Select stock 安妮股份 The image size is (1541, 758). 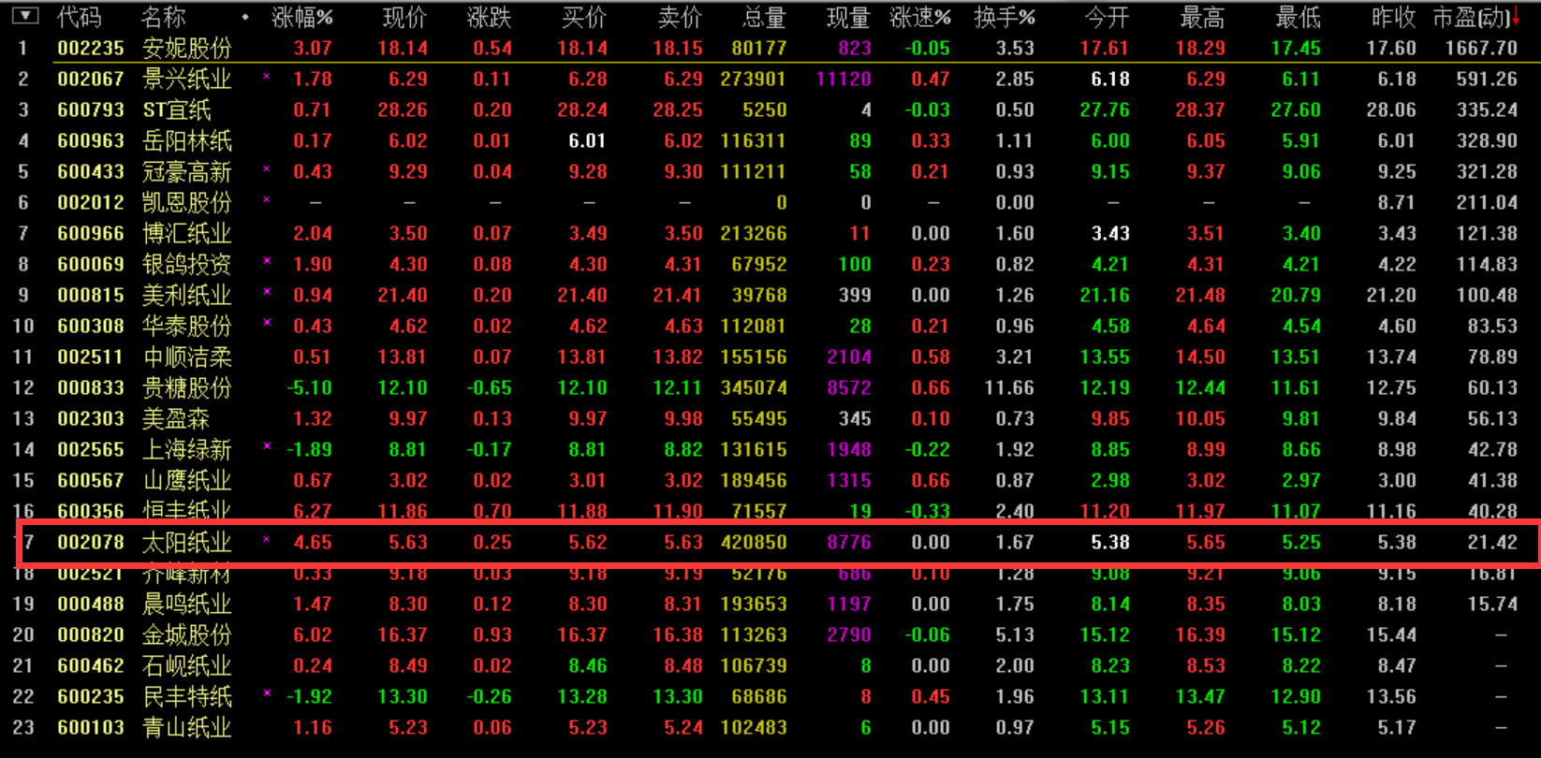[x=186, y=48]
